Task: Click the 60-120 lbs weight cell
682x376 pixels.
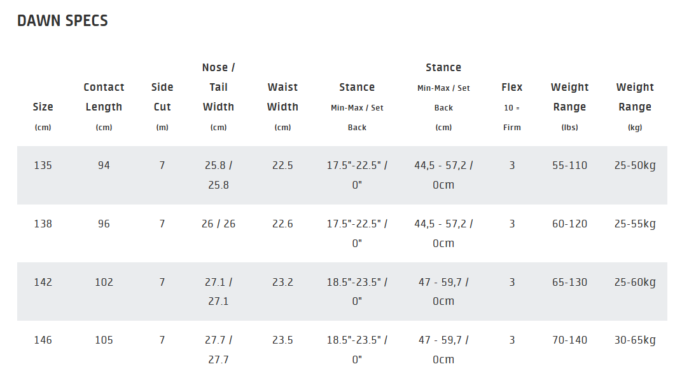Action: [x=569, y=224]
